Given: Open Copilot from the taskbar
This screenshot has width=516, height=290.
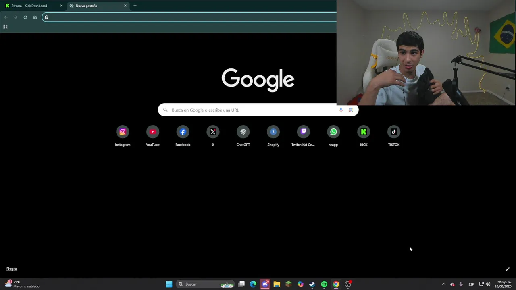Looking at the screenshot, I should [x=300, y=284].
